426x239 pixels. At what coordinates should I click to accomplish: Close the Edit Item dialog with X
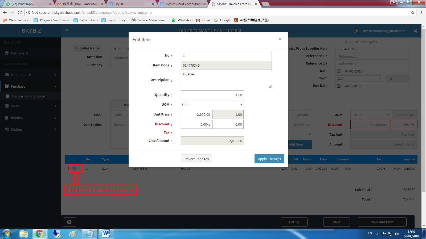(280, 39)
